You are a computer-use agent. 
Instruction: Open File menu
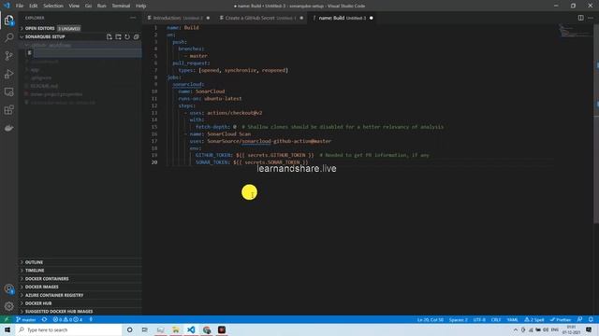point(20,6)
